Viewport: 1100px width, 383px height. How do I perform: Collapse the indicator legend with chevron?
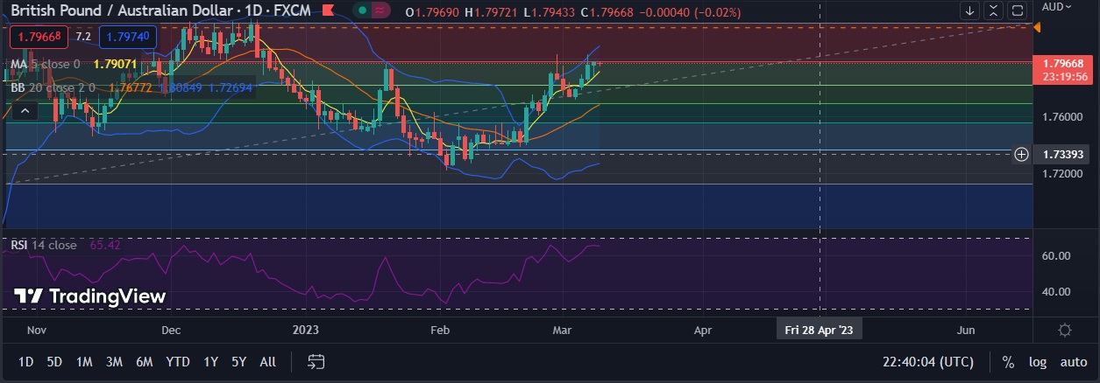point(25,110)
